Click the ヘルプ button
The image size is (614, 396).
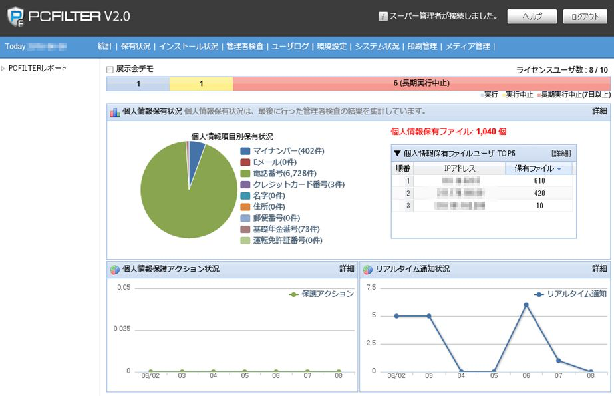(532, 17)
